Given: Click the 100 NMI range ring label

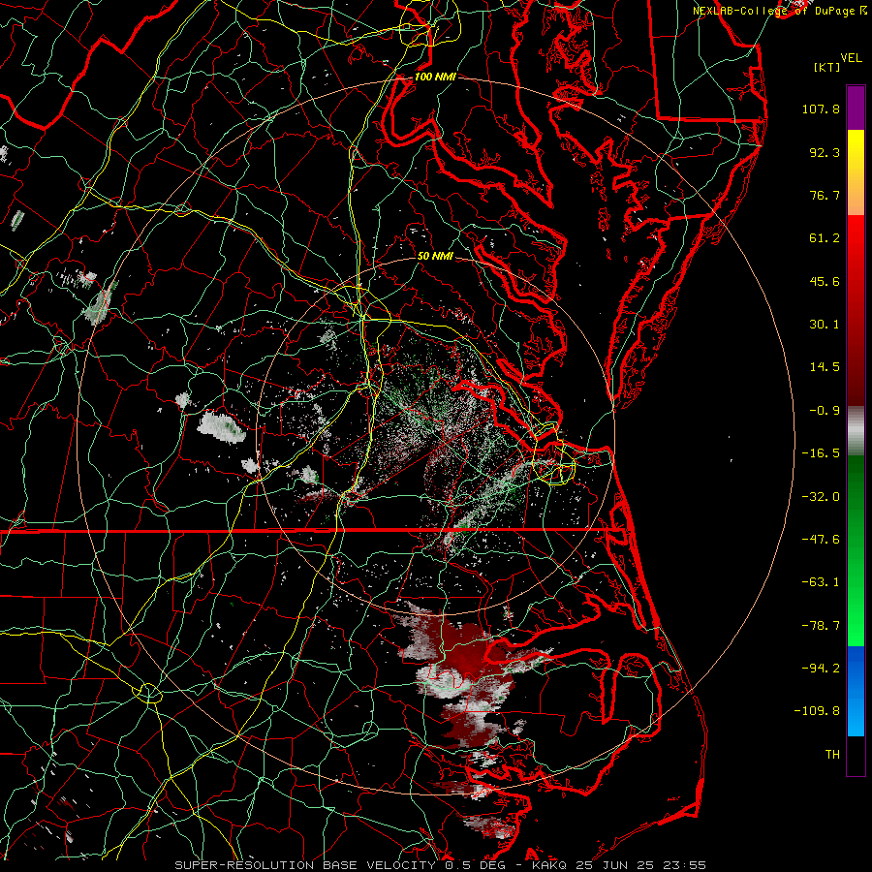Looking at the screenshot, I should point(435,77).
